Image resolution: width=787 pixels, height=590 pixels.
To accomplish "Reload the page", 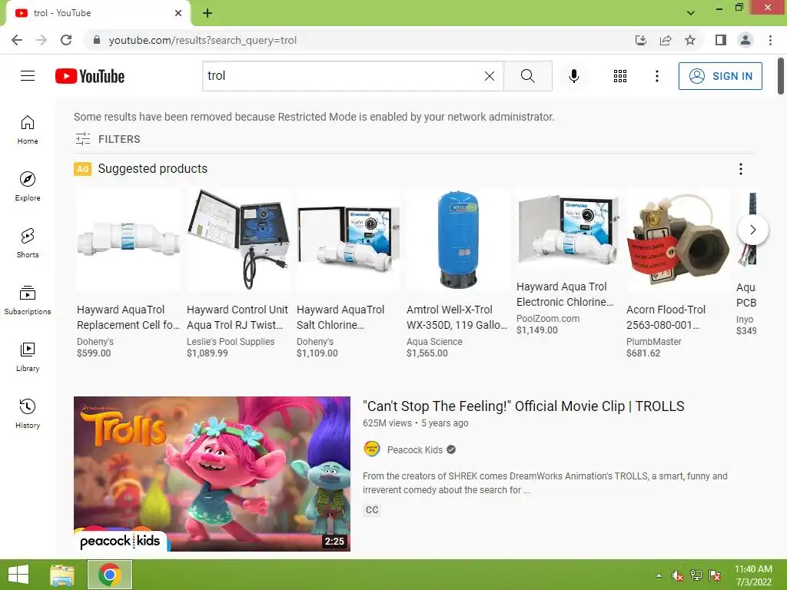I will pyautogui.click(x=66, y=40).
